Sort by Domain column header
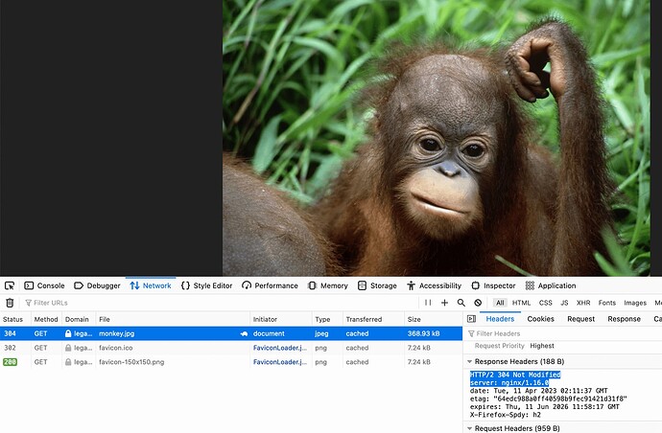662x433 pixels. pos(79,319)
